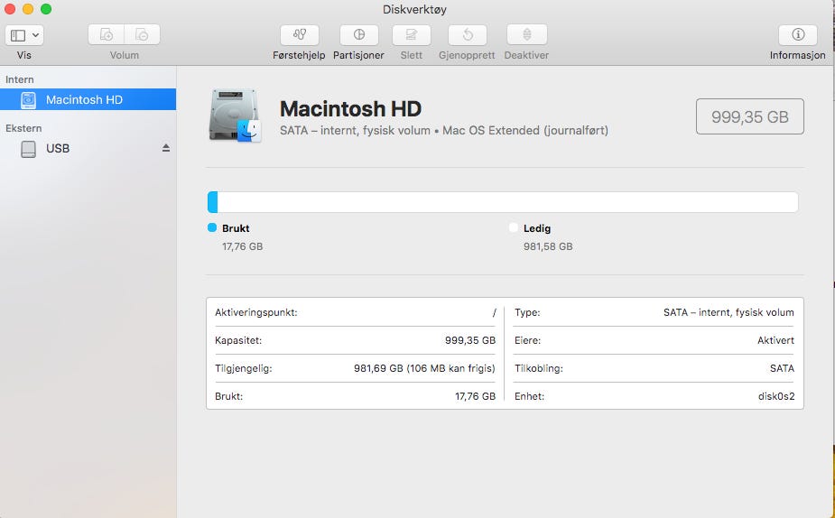Click the Tilgjengelig row label
835x518 pixels.
pos(244,368)
